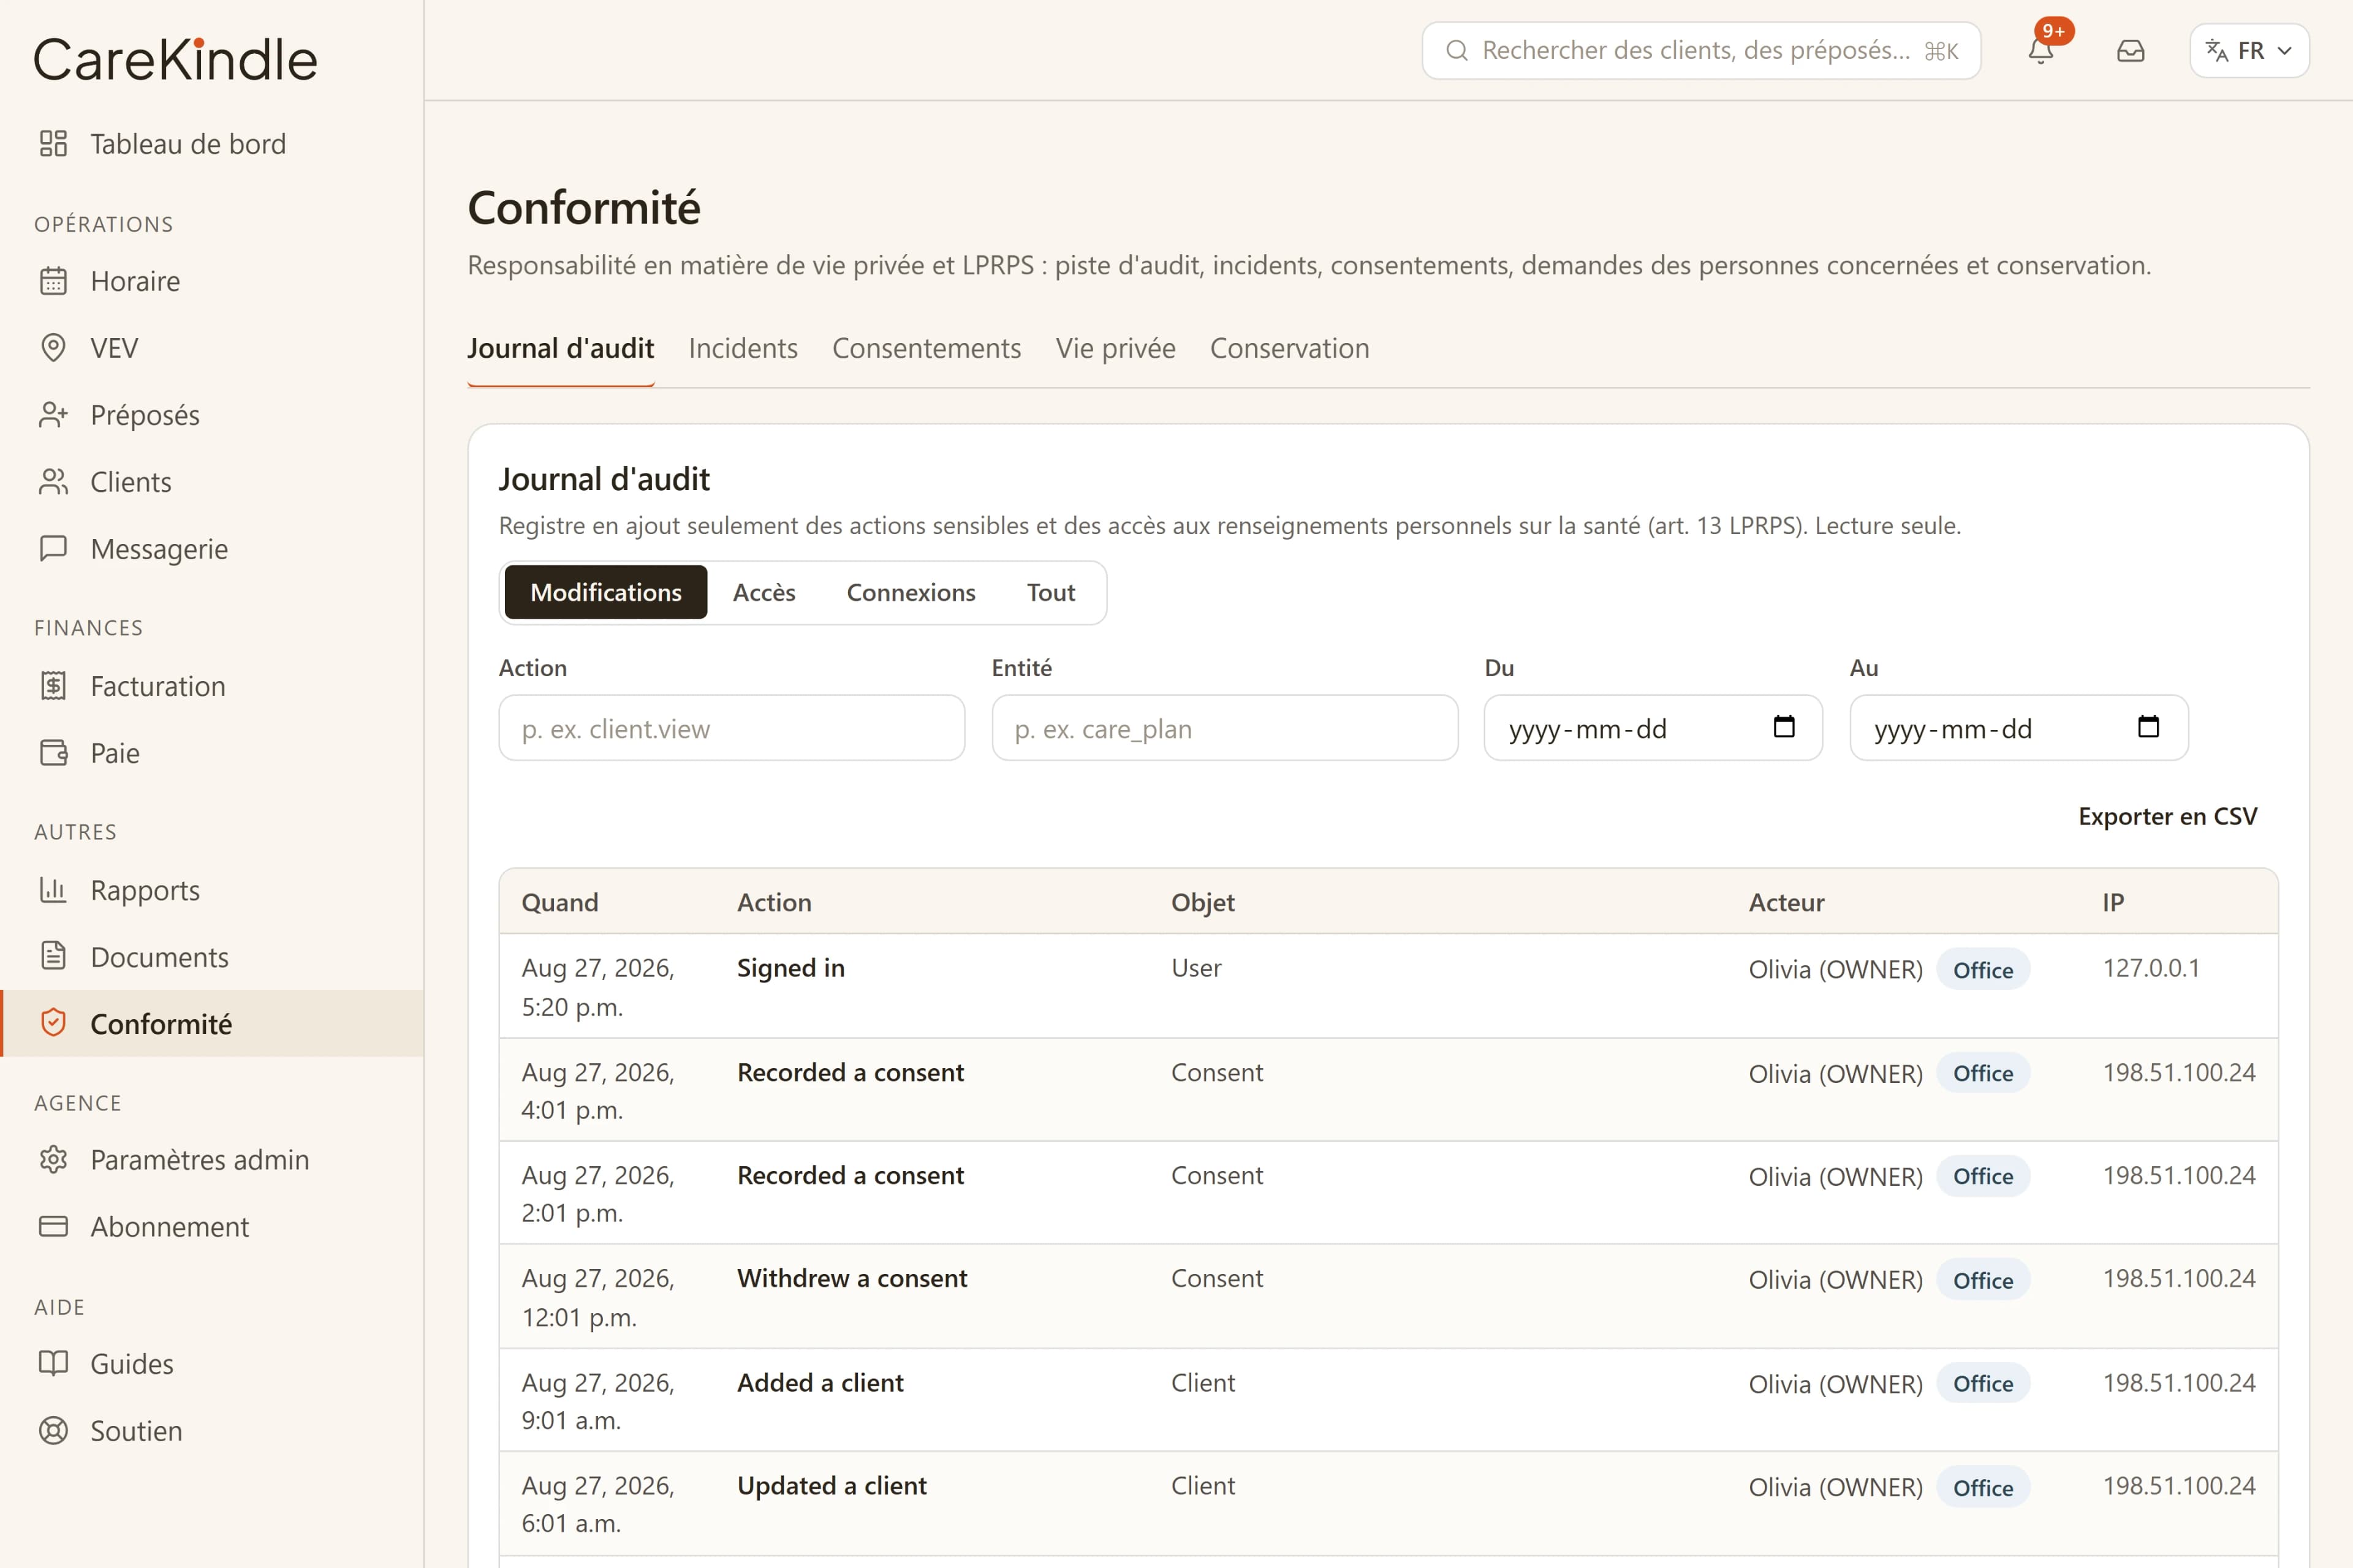
Task: Click the Acteur column header
Action: [1786, 902]
